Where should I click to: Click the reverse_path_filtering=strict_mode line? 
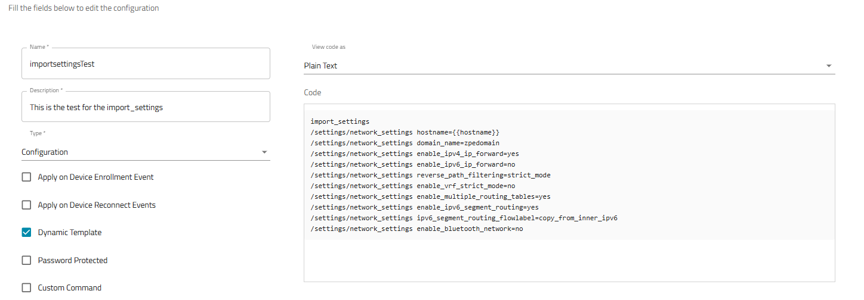tap(430, 175)
